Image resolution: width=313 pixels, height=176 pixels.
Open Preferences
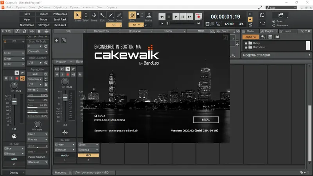(x=60, y=14)
